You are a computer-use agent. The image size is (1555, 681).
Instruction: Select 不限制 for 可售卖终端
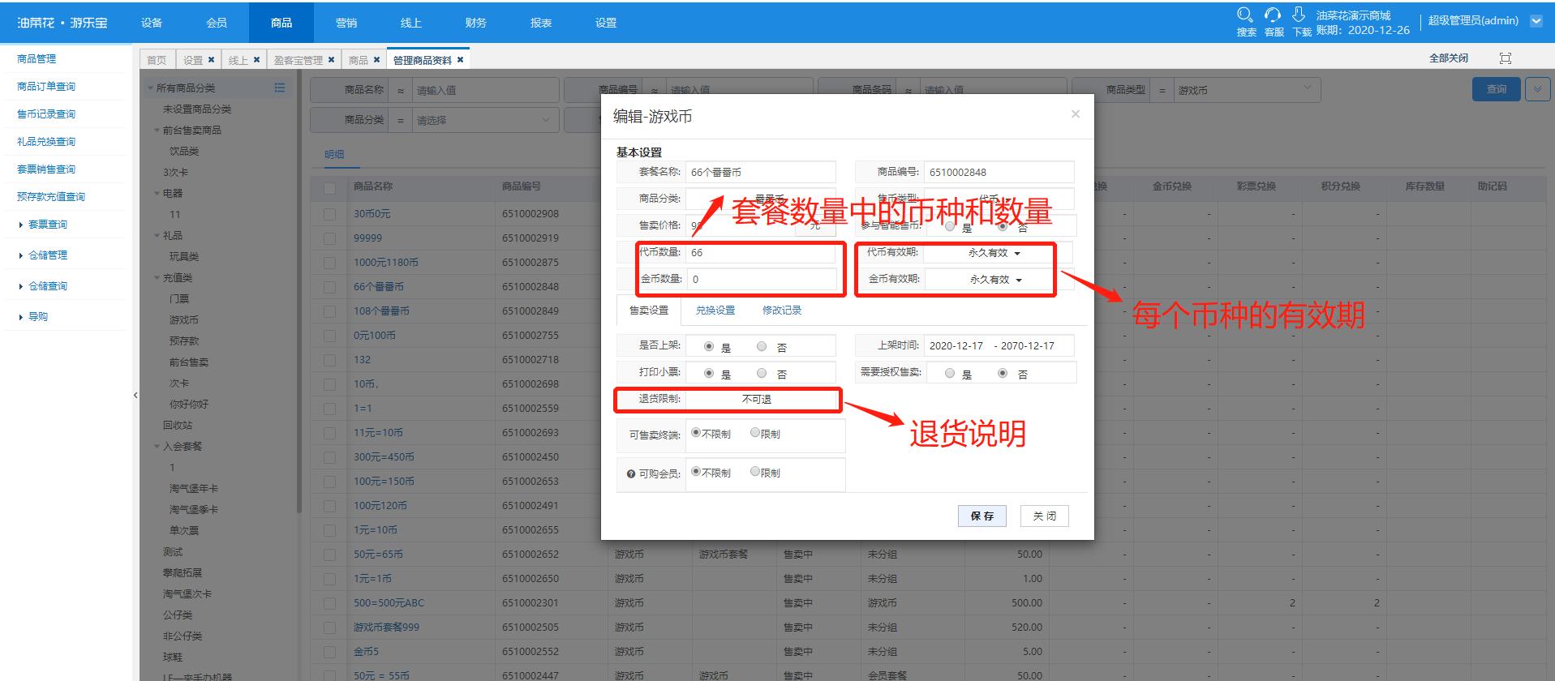[696, 433]
